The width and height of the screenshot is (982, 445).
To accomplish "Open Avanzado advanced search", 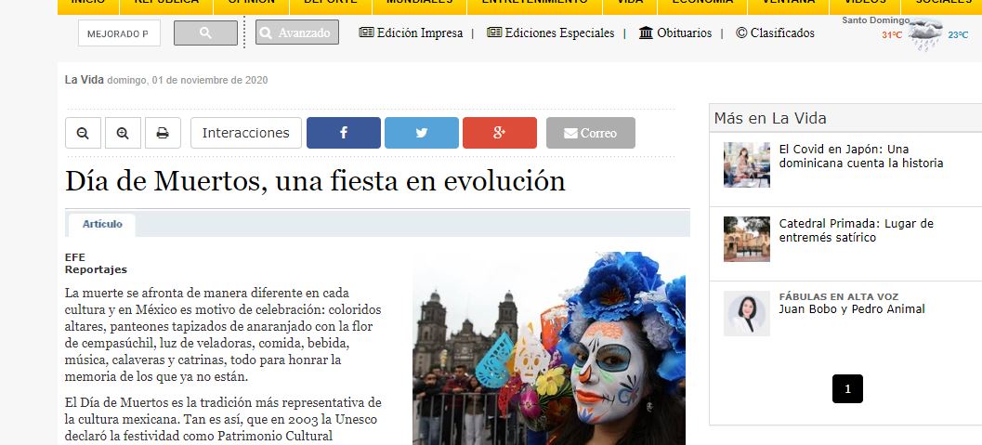I will (x=297, y=33).
